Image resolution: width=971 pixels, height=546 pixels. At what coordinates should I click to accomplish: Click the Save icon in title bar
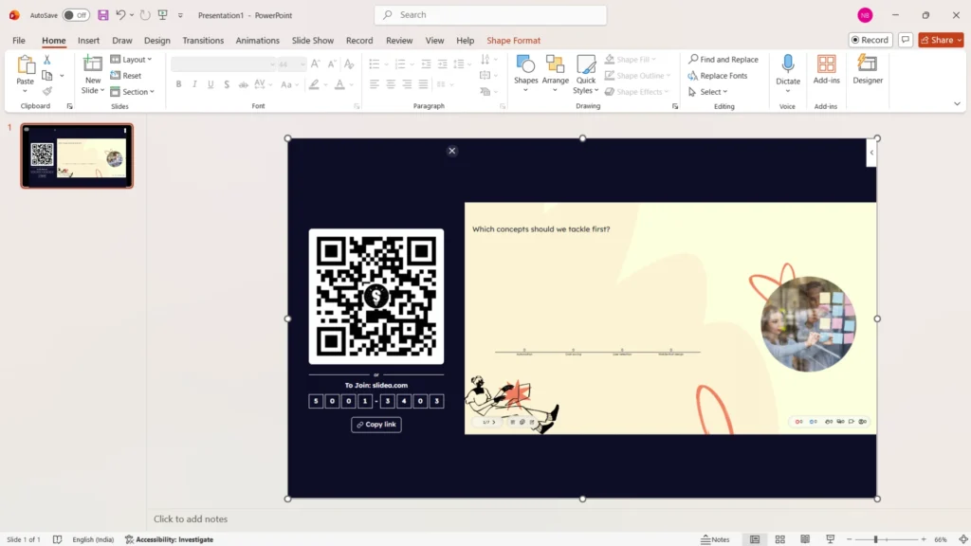(x=103, y=15)
